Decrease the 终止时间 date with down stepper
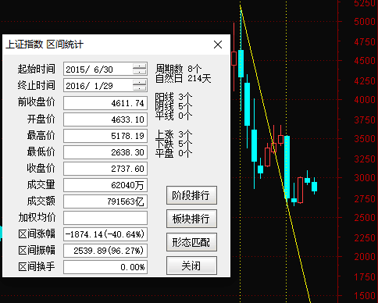This screenshot has width=378, height=303. click(140, 88)
